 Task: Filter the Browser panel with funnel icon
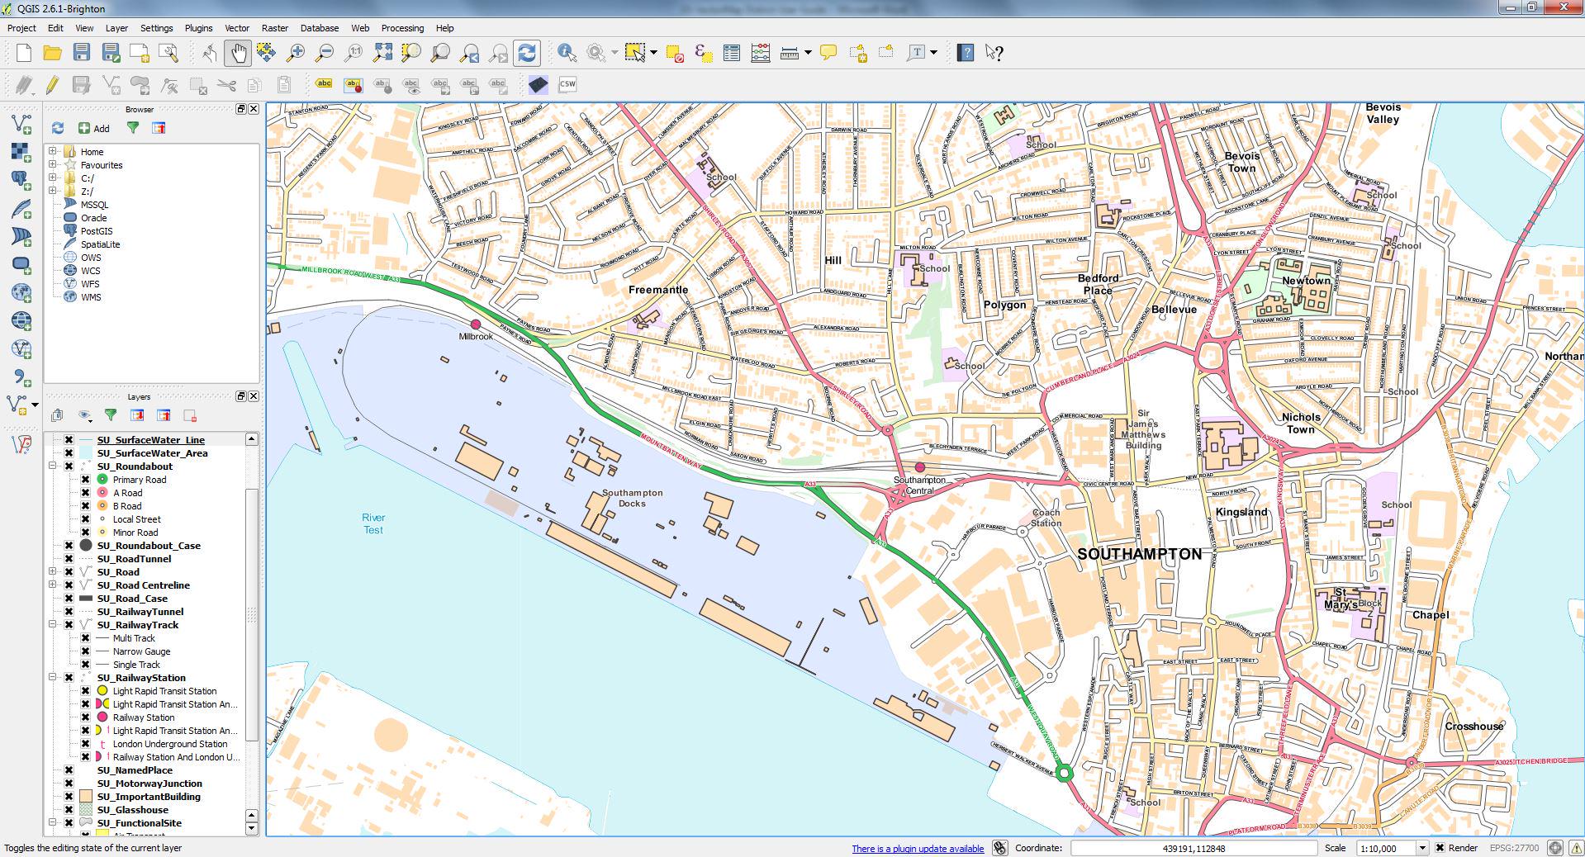[x=133, y=128]
